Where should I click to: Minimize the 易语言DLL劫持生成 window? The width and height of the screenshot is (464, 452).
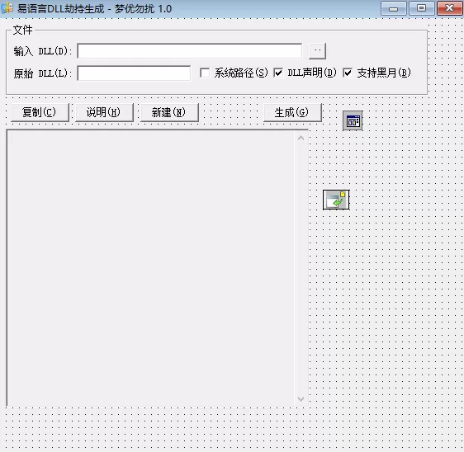tap(393, 8)
